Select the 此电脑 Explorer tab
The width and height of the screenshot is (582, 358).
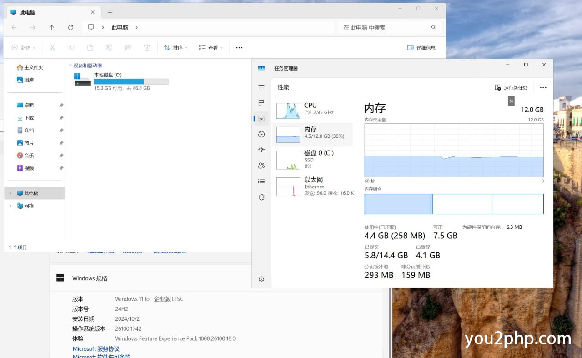[x=54, y=13]
